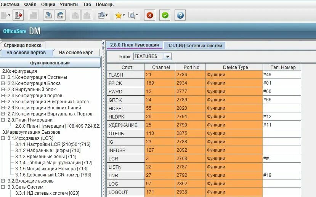The width and height of the screenshot is (316, 197).
Task: Open the Опции menu
Action: point(48,4)
